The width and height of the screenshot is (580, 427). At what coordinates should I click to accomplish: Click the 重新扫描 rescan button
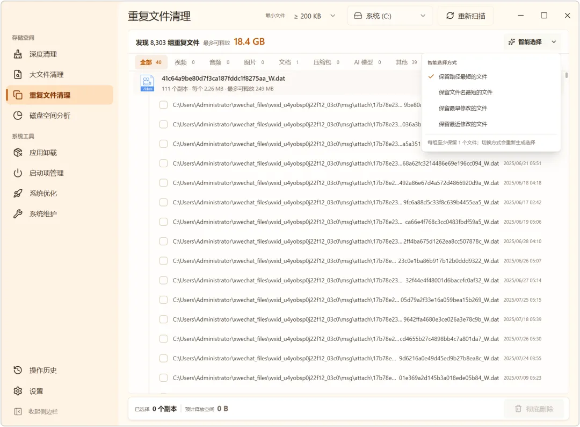[x=465, y=16]
